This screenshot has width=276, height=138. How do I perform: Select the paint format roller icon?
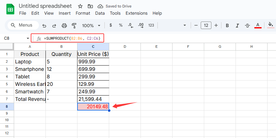click(74, 26)
